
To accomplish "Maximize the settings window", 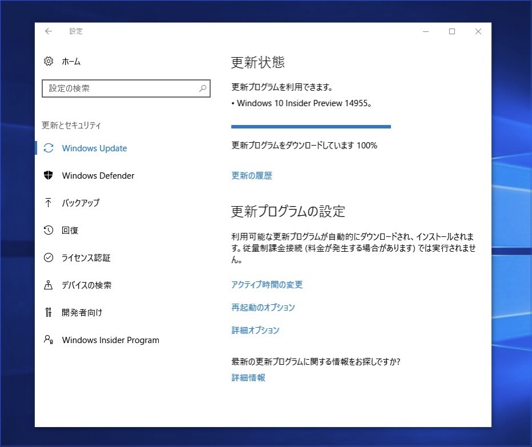I will 452,31.
